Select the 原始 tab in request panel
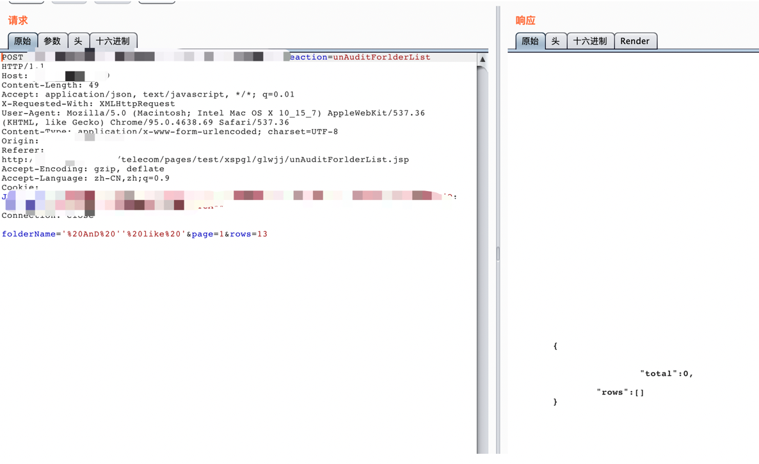The image size is (759, 464). pyautogui.click(x=22, y=41)
